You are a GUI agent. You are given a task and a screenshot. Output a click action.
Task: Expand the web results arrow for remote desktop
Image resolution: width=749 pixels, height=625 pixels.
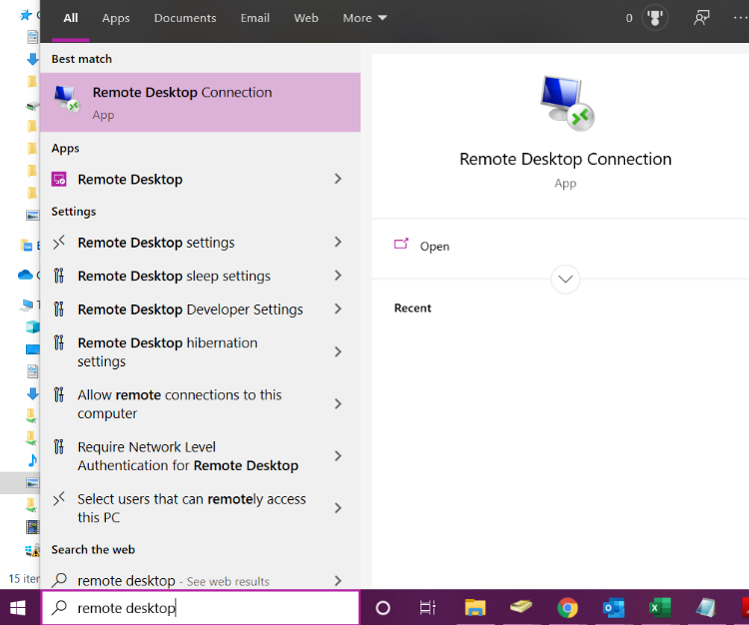[x=339, y=581]
